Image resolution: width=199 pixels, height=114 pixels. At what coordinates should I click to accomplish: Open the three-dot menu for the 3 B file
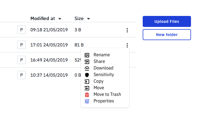click(x=127, y=30)
